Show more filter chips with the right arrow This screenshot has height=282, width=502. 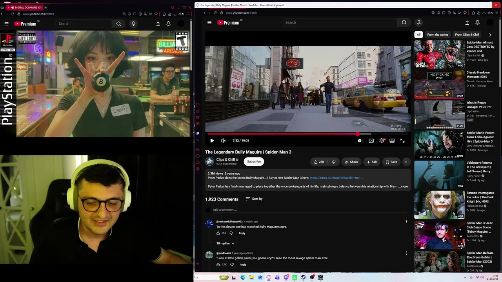(490, 34)
